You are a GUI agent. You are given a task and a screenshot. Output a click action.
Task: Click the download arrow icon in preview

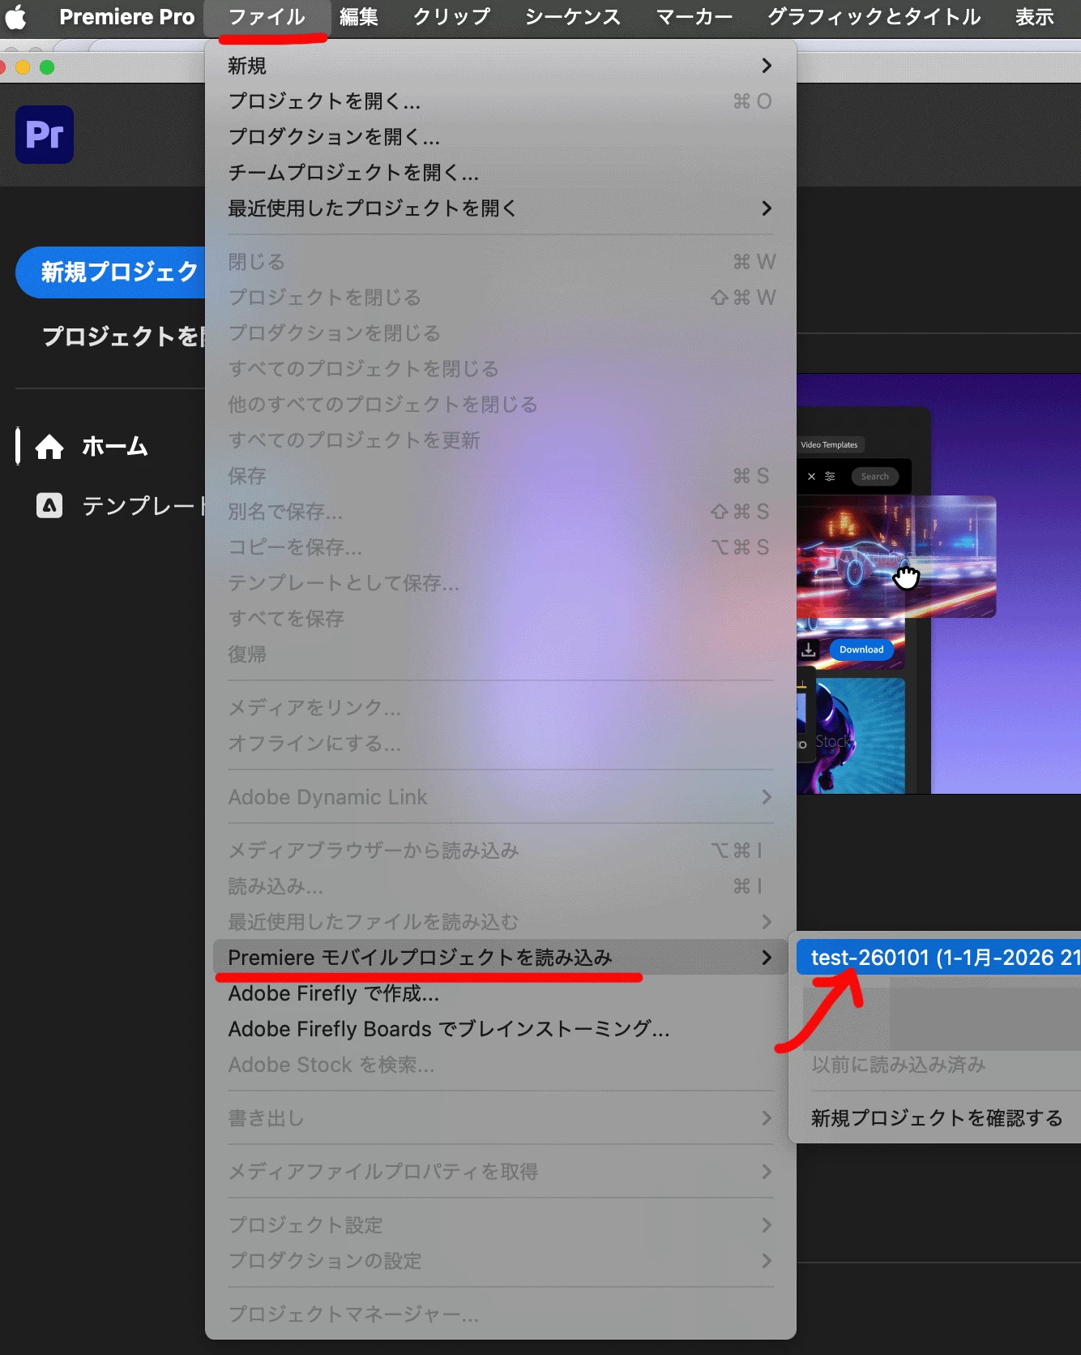[x=809, y=650]
